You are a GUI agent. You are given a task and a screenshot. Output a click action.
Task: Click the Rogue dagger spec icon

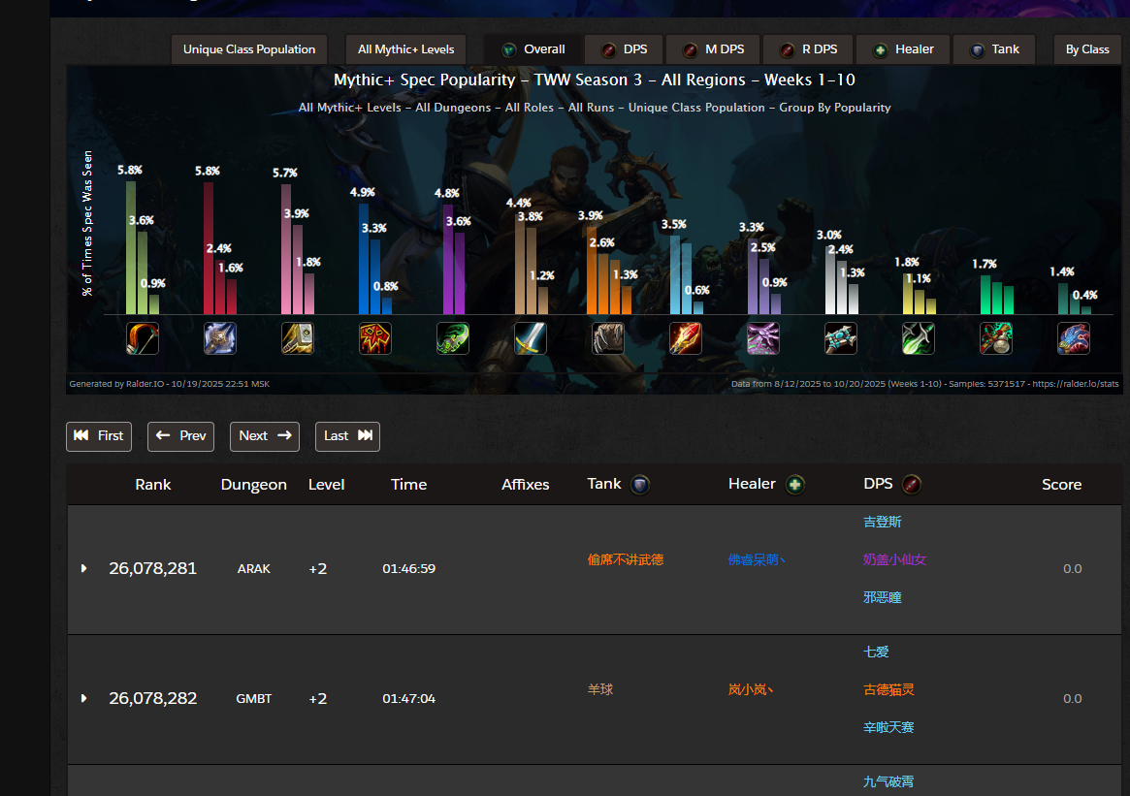point(919,338)
